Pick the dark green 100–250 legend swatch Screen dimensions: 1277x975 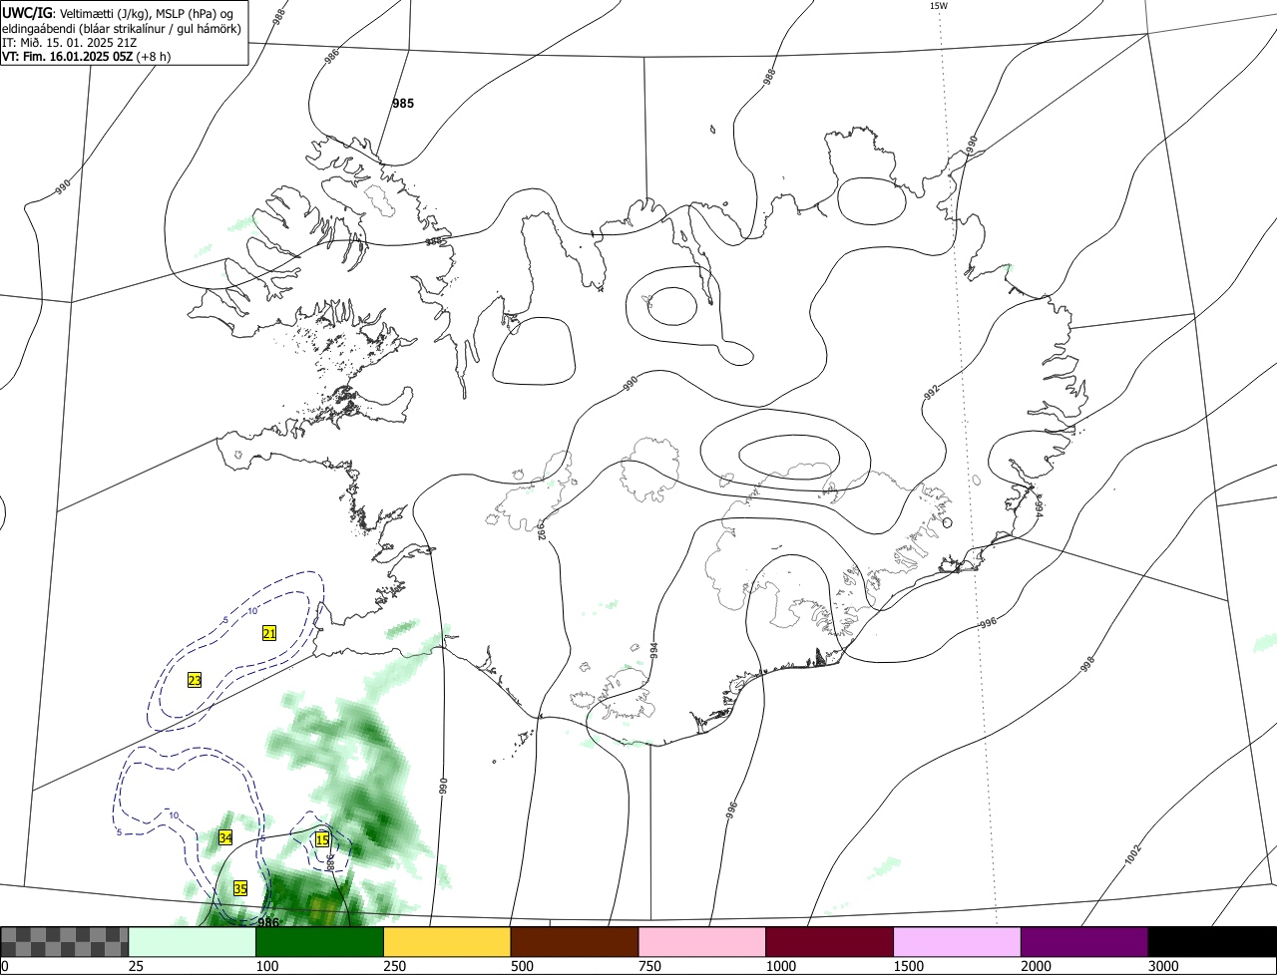click(x=320, y=942)
